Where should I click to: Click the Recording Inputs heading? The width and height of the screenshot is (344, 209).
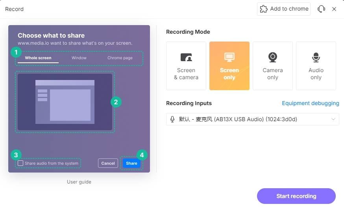click(189, 103)
